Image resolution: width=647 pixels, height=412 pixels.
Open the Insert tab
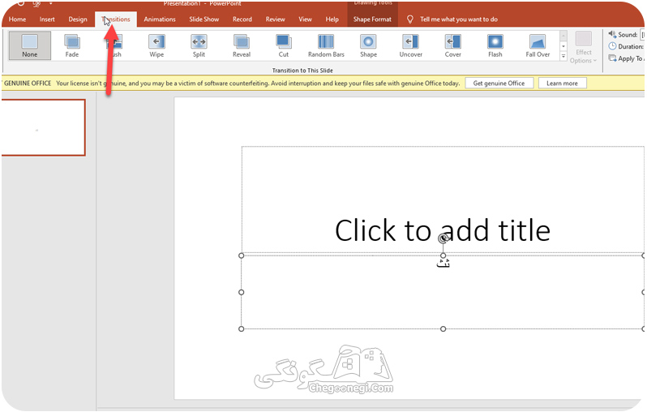[47, 19]
